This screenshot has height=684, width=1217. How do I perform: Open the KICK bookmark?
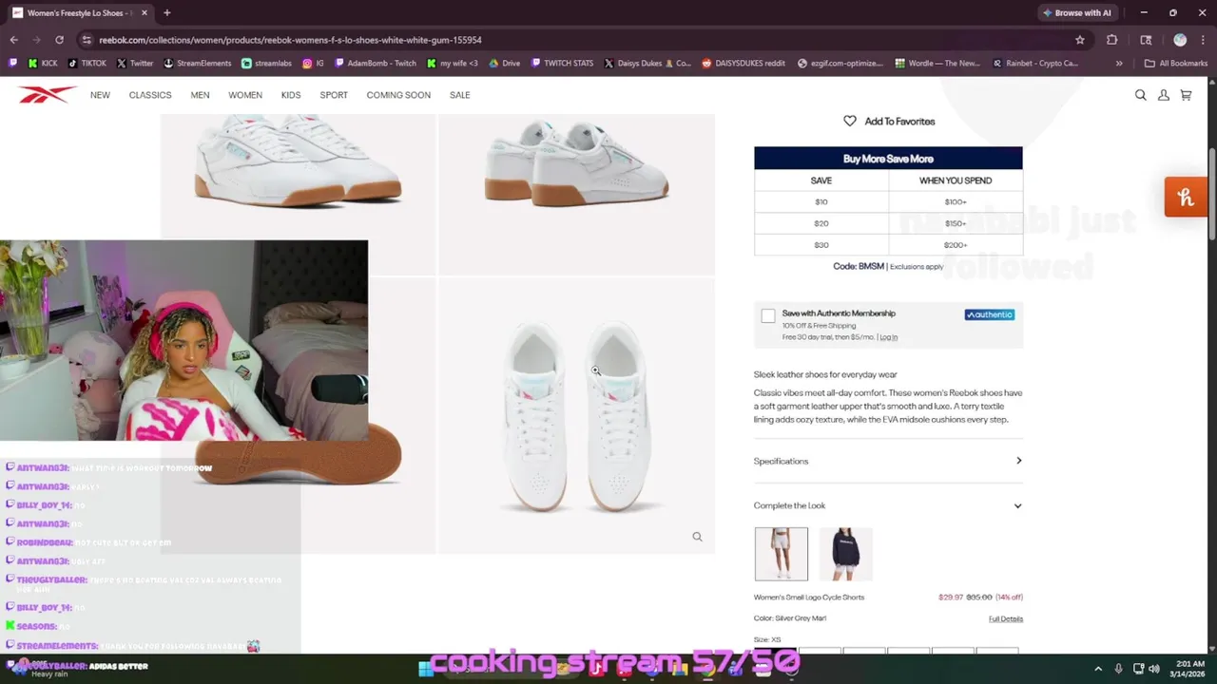coord(43,64)
